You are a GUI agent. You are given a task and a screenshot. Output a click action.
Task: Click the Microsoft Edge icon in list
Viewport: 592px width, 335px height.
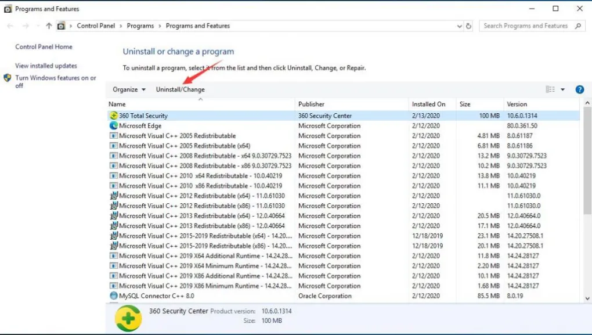coord(114,125)
